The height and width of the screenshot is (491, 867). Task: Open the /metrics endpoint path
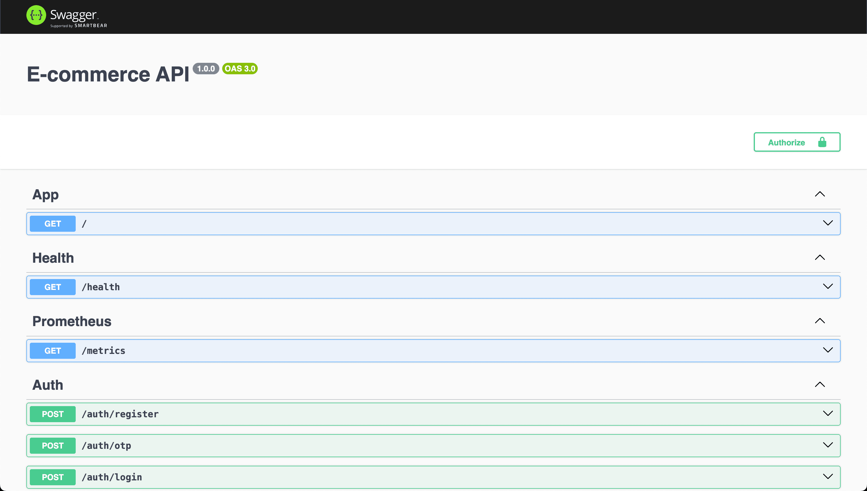(104, 351)
